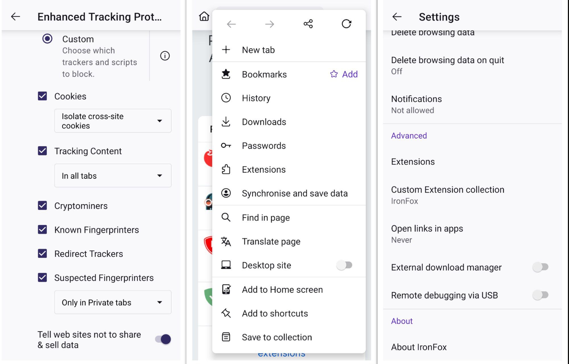Reload page using the refresh icon
This screenshot has width=569, height=364.
coord(347,24)
